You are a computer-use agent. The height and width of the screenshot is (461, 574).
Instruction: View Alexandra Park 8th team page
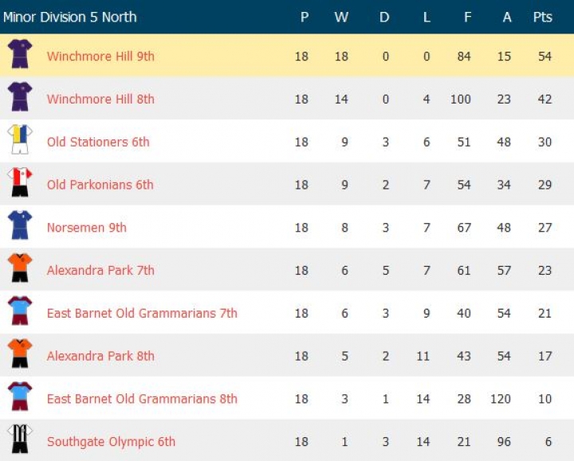[100, 357]
